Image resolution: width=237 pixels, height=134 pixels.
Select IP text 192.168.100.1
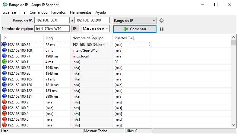18,62
